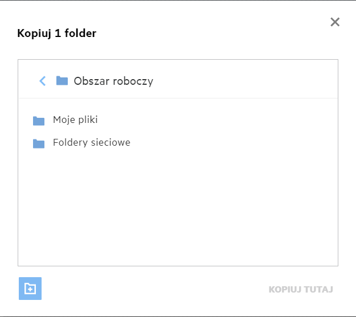Navigate up one level from Obszar roboczy
Viewport: 356px width, 317px height.
click(x=42, y=81)
